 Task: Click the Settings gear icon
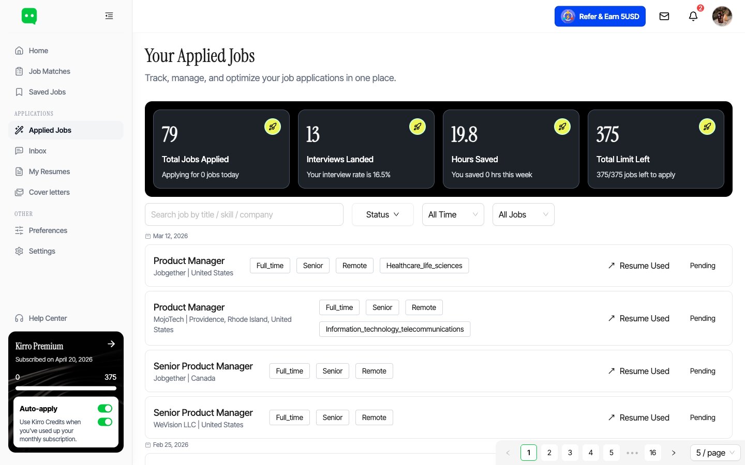coord(19,251)
